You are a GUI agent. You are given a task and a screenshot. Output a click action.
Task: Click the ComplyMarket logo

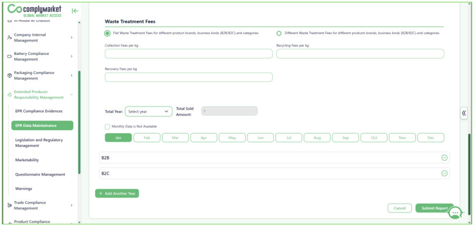34,10
